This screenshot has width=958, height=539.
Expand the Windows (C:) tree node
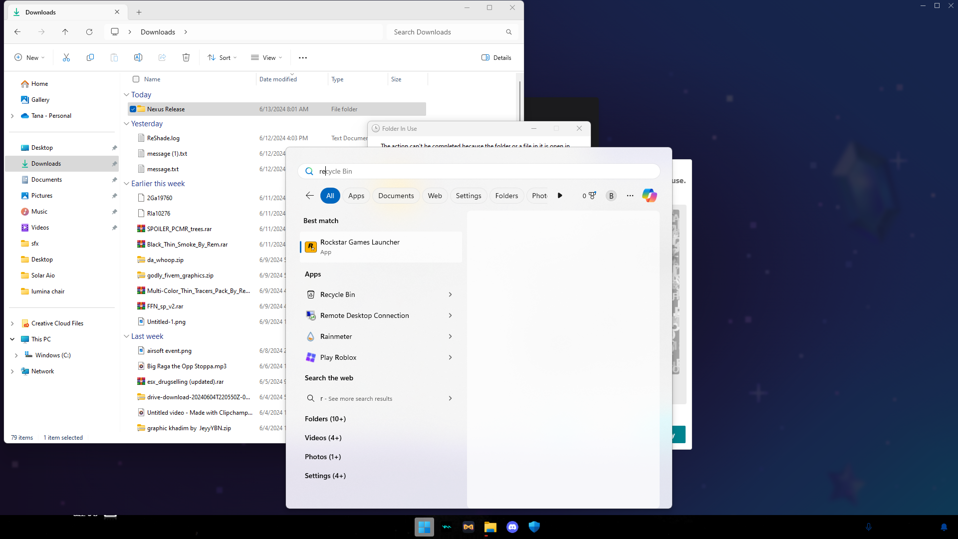click(16, 355)
